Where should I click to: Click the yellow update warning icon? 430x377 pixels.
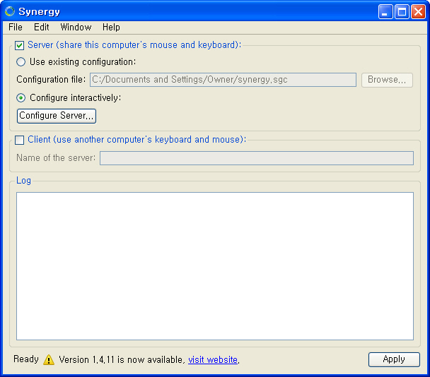click(x=49, y=359)
